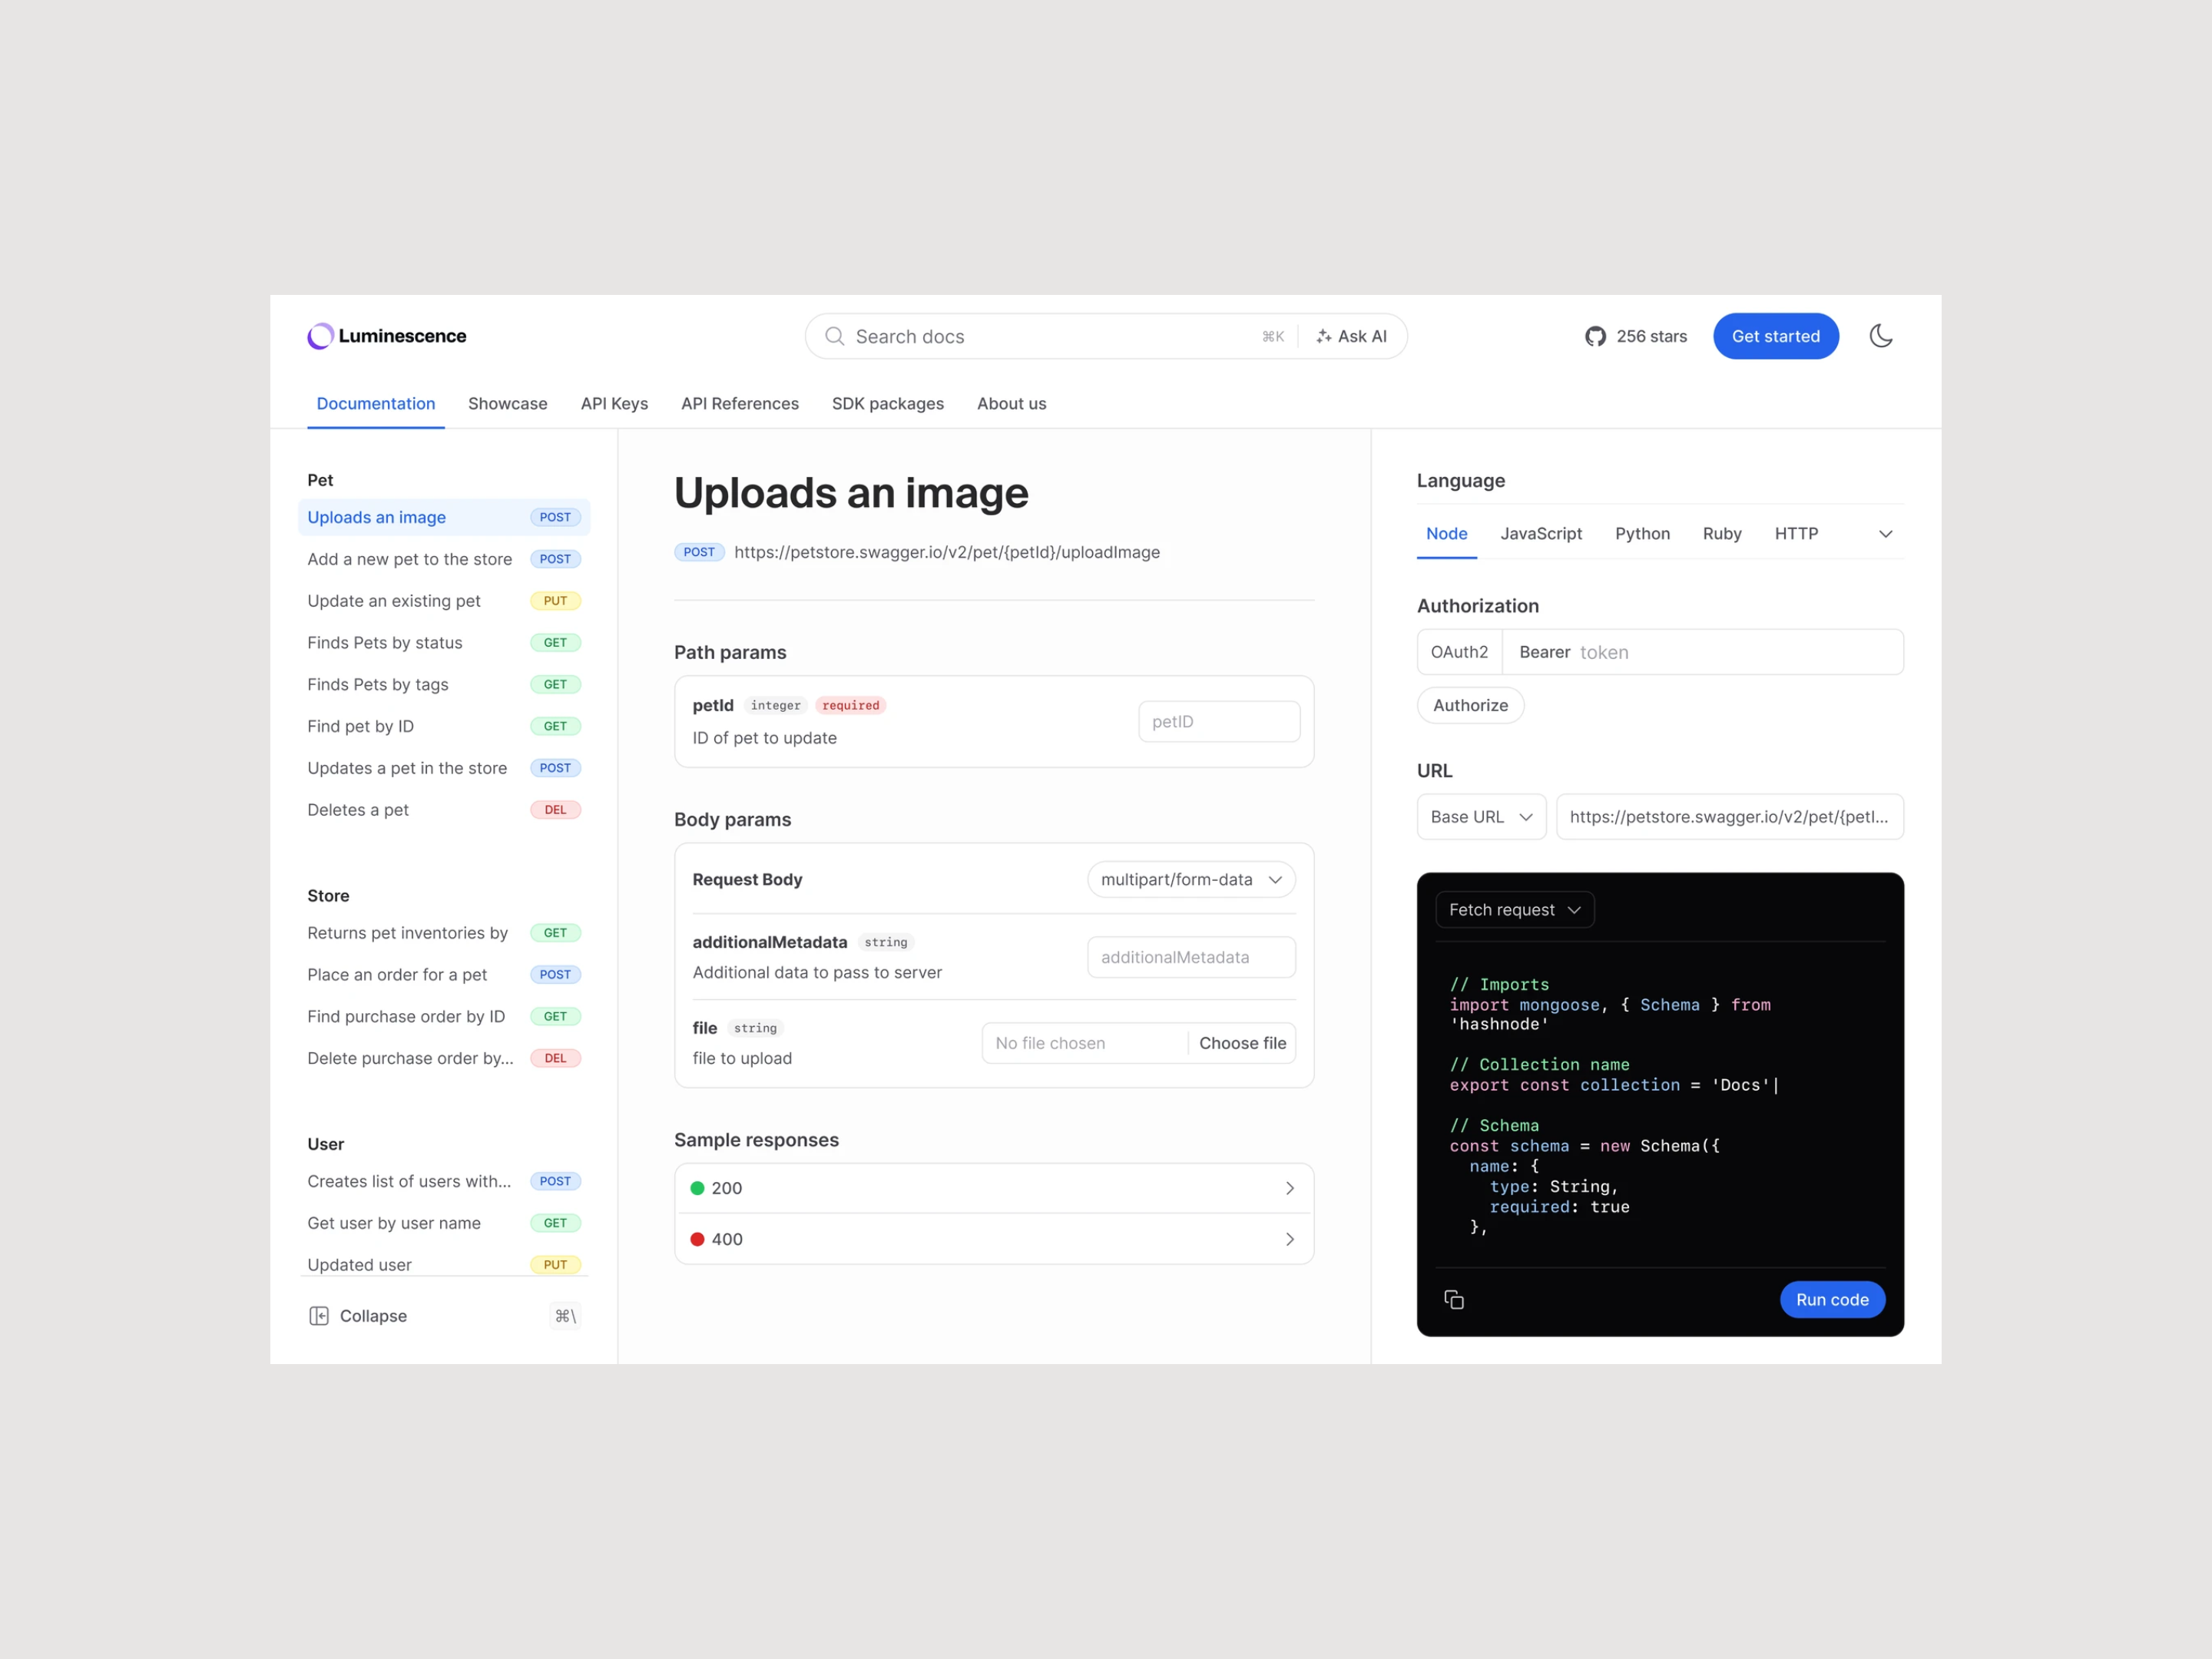
Task: Collapse the sidebar using Collapse icon
Action: pos(319,1315)
